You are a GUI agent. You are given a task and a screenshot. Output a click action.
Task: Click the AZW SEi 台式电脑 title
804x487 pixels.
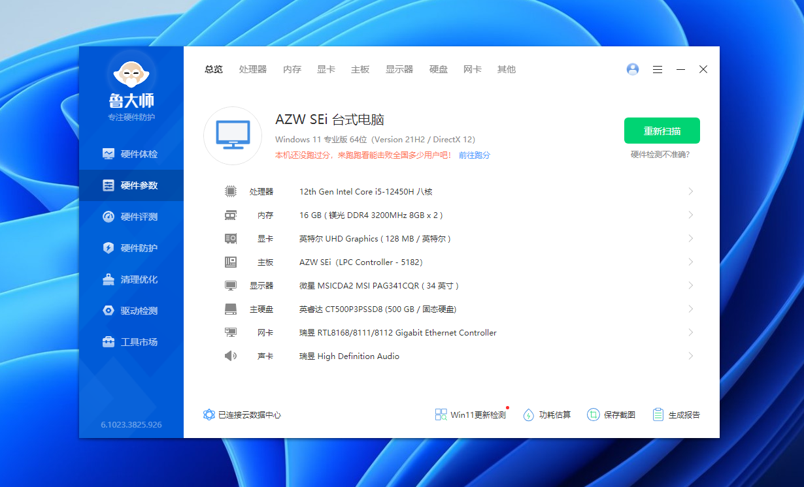pos(329,120)
